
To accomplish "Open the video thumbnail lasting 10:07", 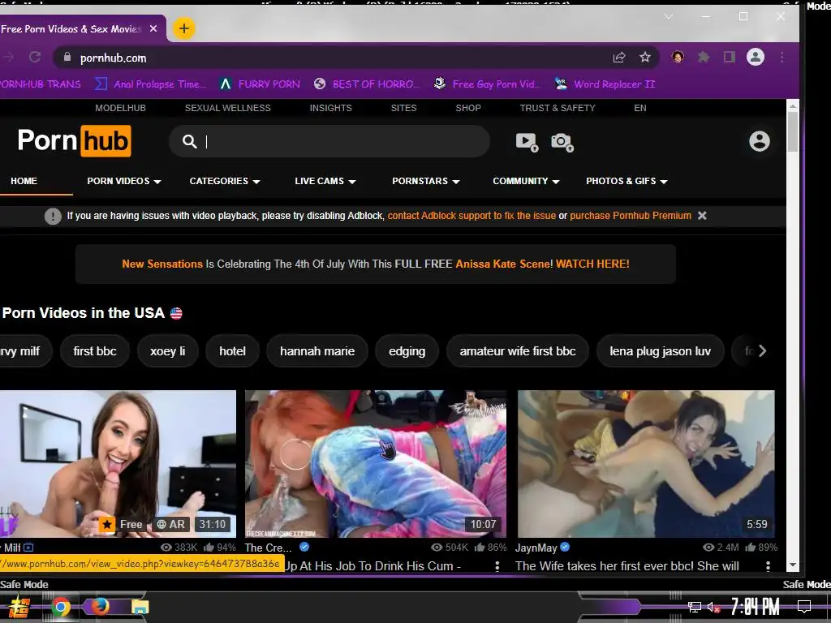I will tap(375, 464).
